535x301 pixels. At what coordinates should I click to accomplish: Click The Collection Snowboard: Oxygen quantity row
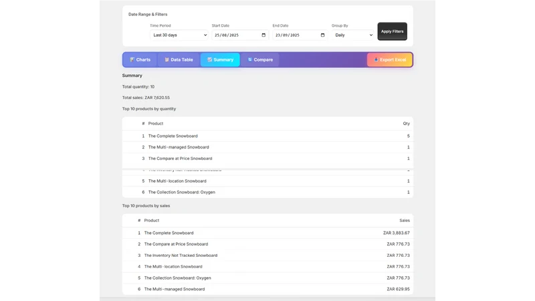pyautogui.click(x=267, y=192)
